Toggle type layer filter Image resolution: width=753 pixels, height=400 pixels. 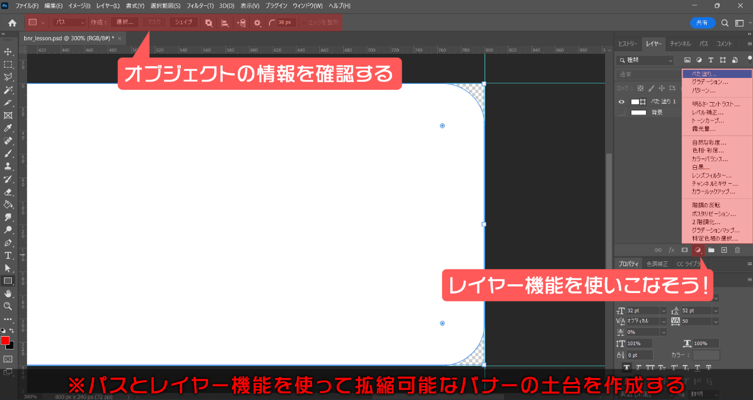point(711,60)
